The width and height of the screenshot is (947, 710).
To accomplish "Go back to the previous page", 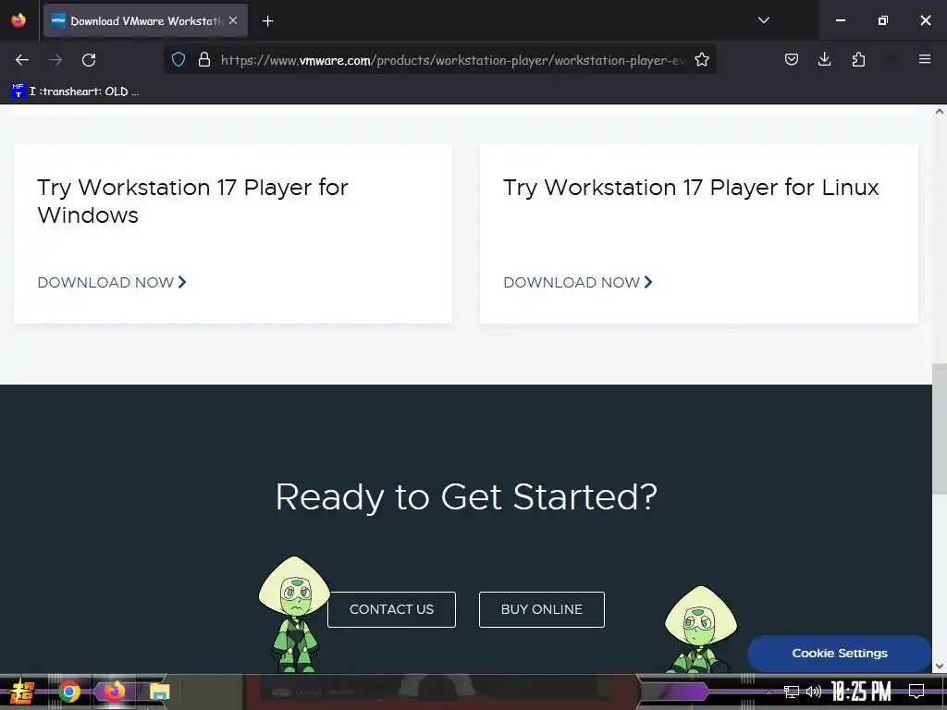I will pyautogui.click(x=22, y=60).
